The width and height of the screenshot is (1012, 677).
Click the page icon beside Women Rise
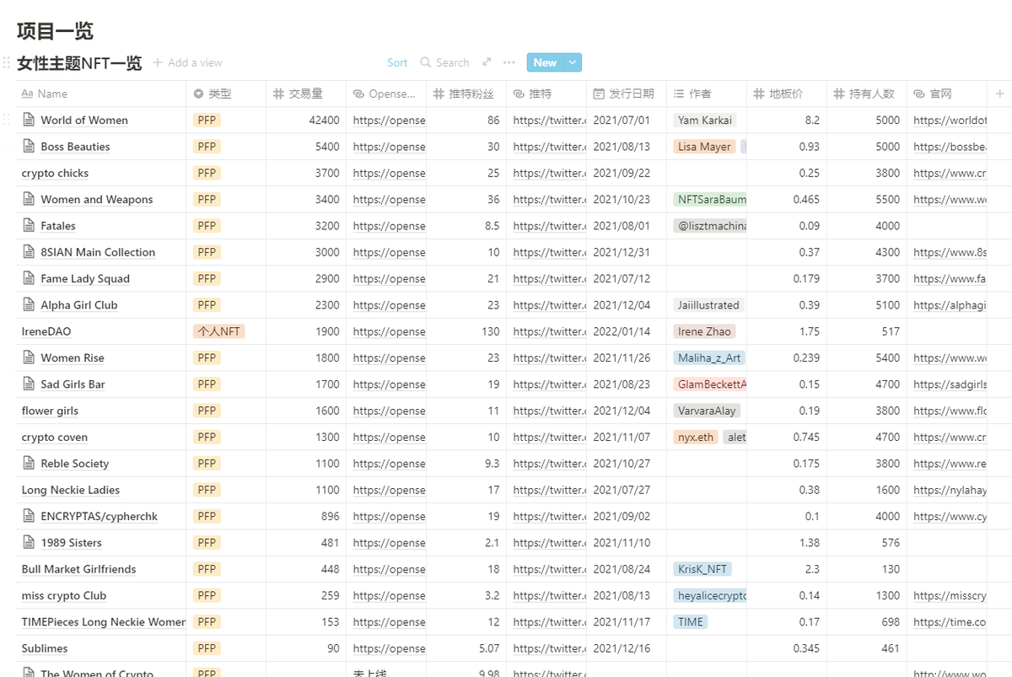point(29,357)
